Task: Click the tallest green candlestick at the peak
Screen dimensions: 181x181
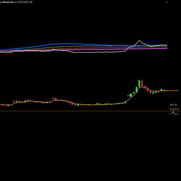Action: (139, 84)
